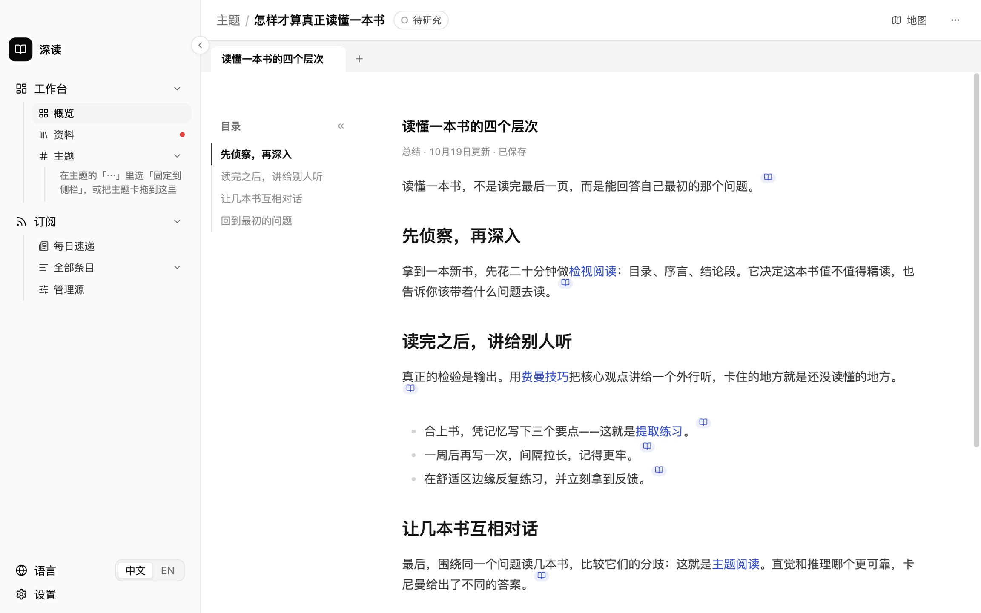
Task: Change the 待研究 status badge
Action: [421, 20]
